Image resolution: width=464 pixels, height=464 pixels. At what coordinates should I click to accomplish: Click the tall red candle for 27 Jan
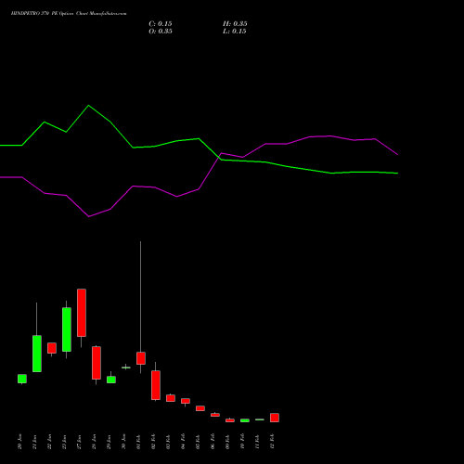(x=82, y=313)
